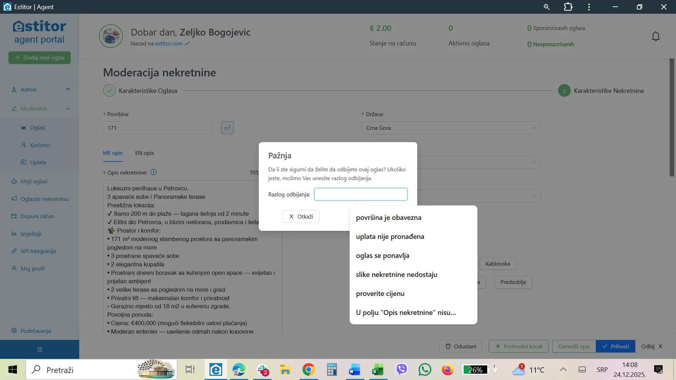
Task: Collapse the sidebar menu icon
Action: click(39, 349)
